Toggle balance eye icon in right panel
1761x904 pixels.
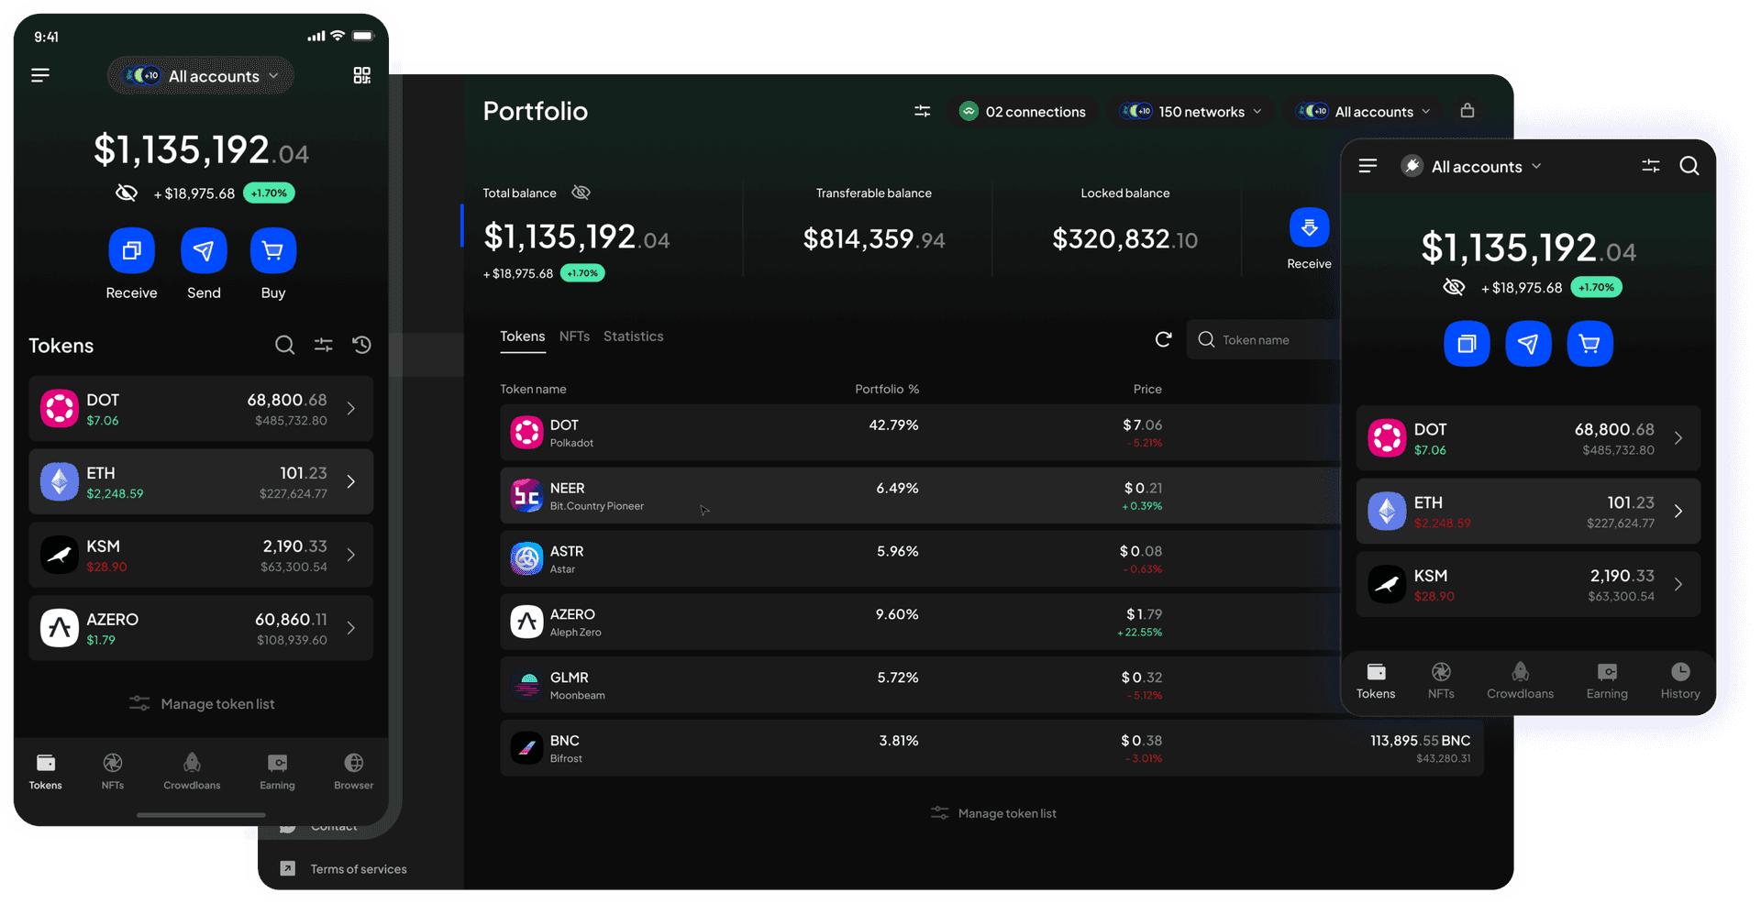pyautogui.click(x=1454, y=287)
